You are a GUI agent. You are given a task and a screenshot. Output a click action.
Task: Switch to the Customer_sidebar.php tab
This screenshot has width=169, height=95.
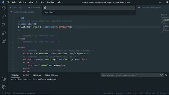pos(149,8)
